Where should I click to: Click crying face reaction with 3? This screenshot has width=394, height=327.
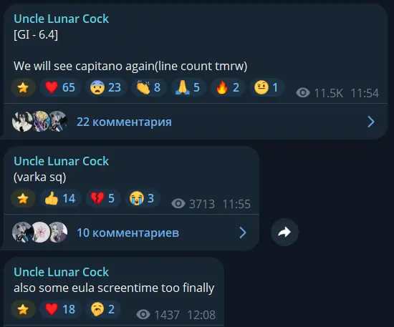pyautogui.click(x=143, y=198)
